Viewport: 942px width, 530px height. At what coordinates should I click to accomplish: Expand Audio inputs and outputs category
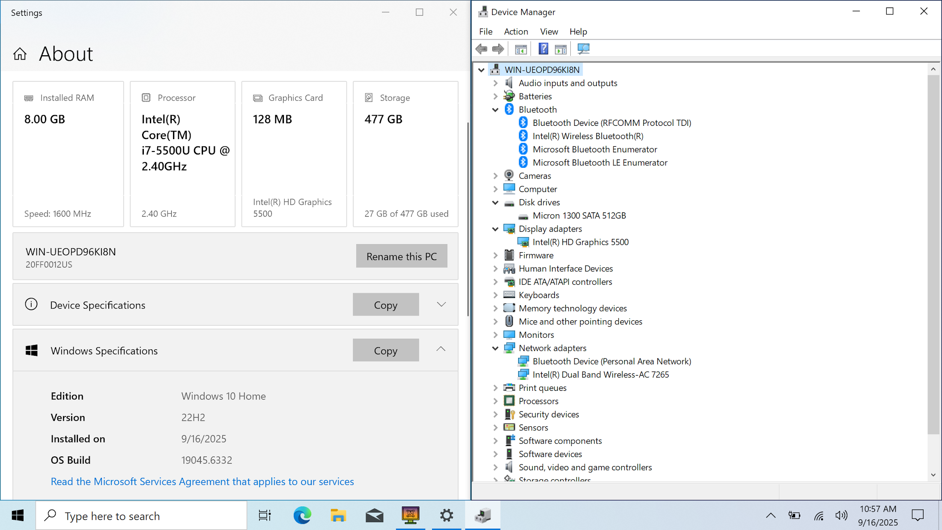495,83
